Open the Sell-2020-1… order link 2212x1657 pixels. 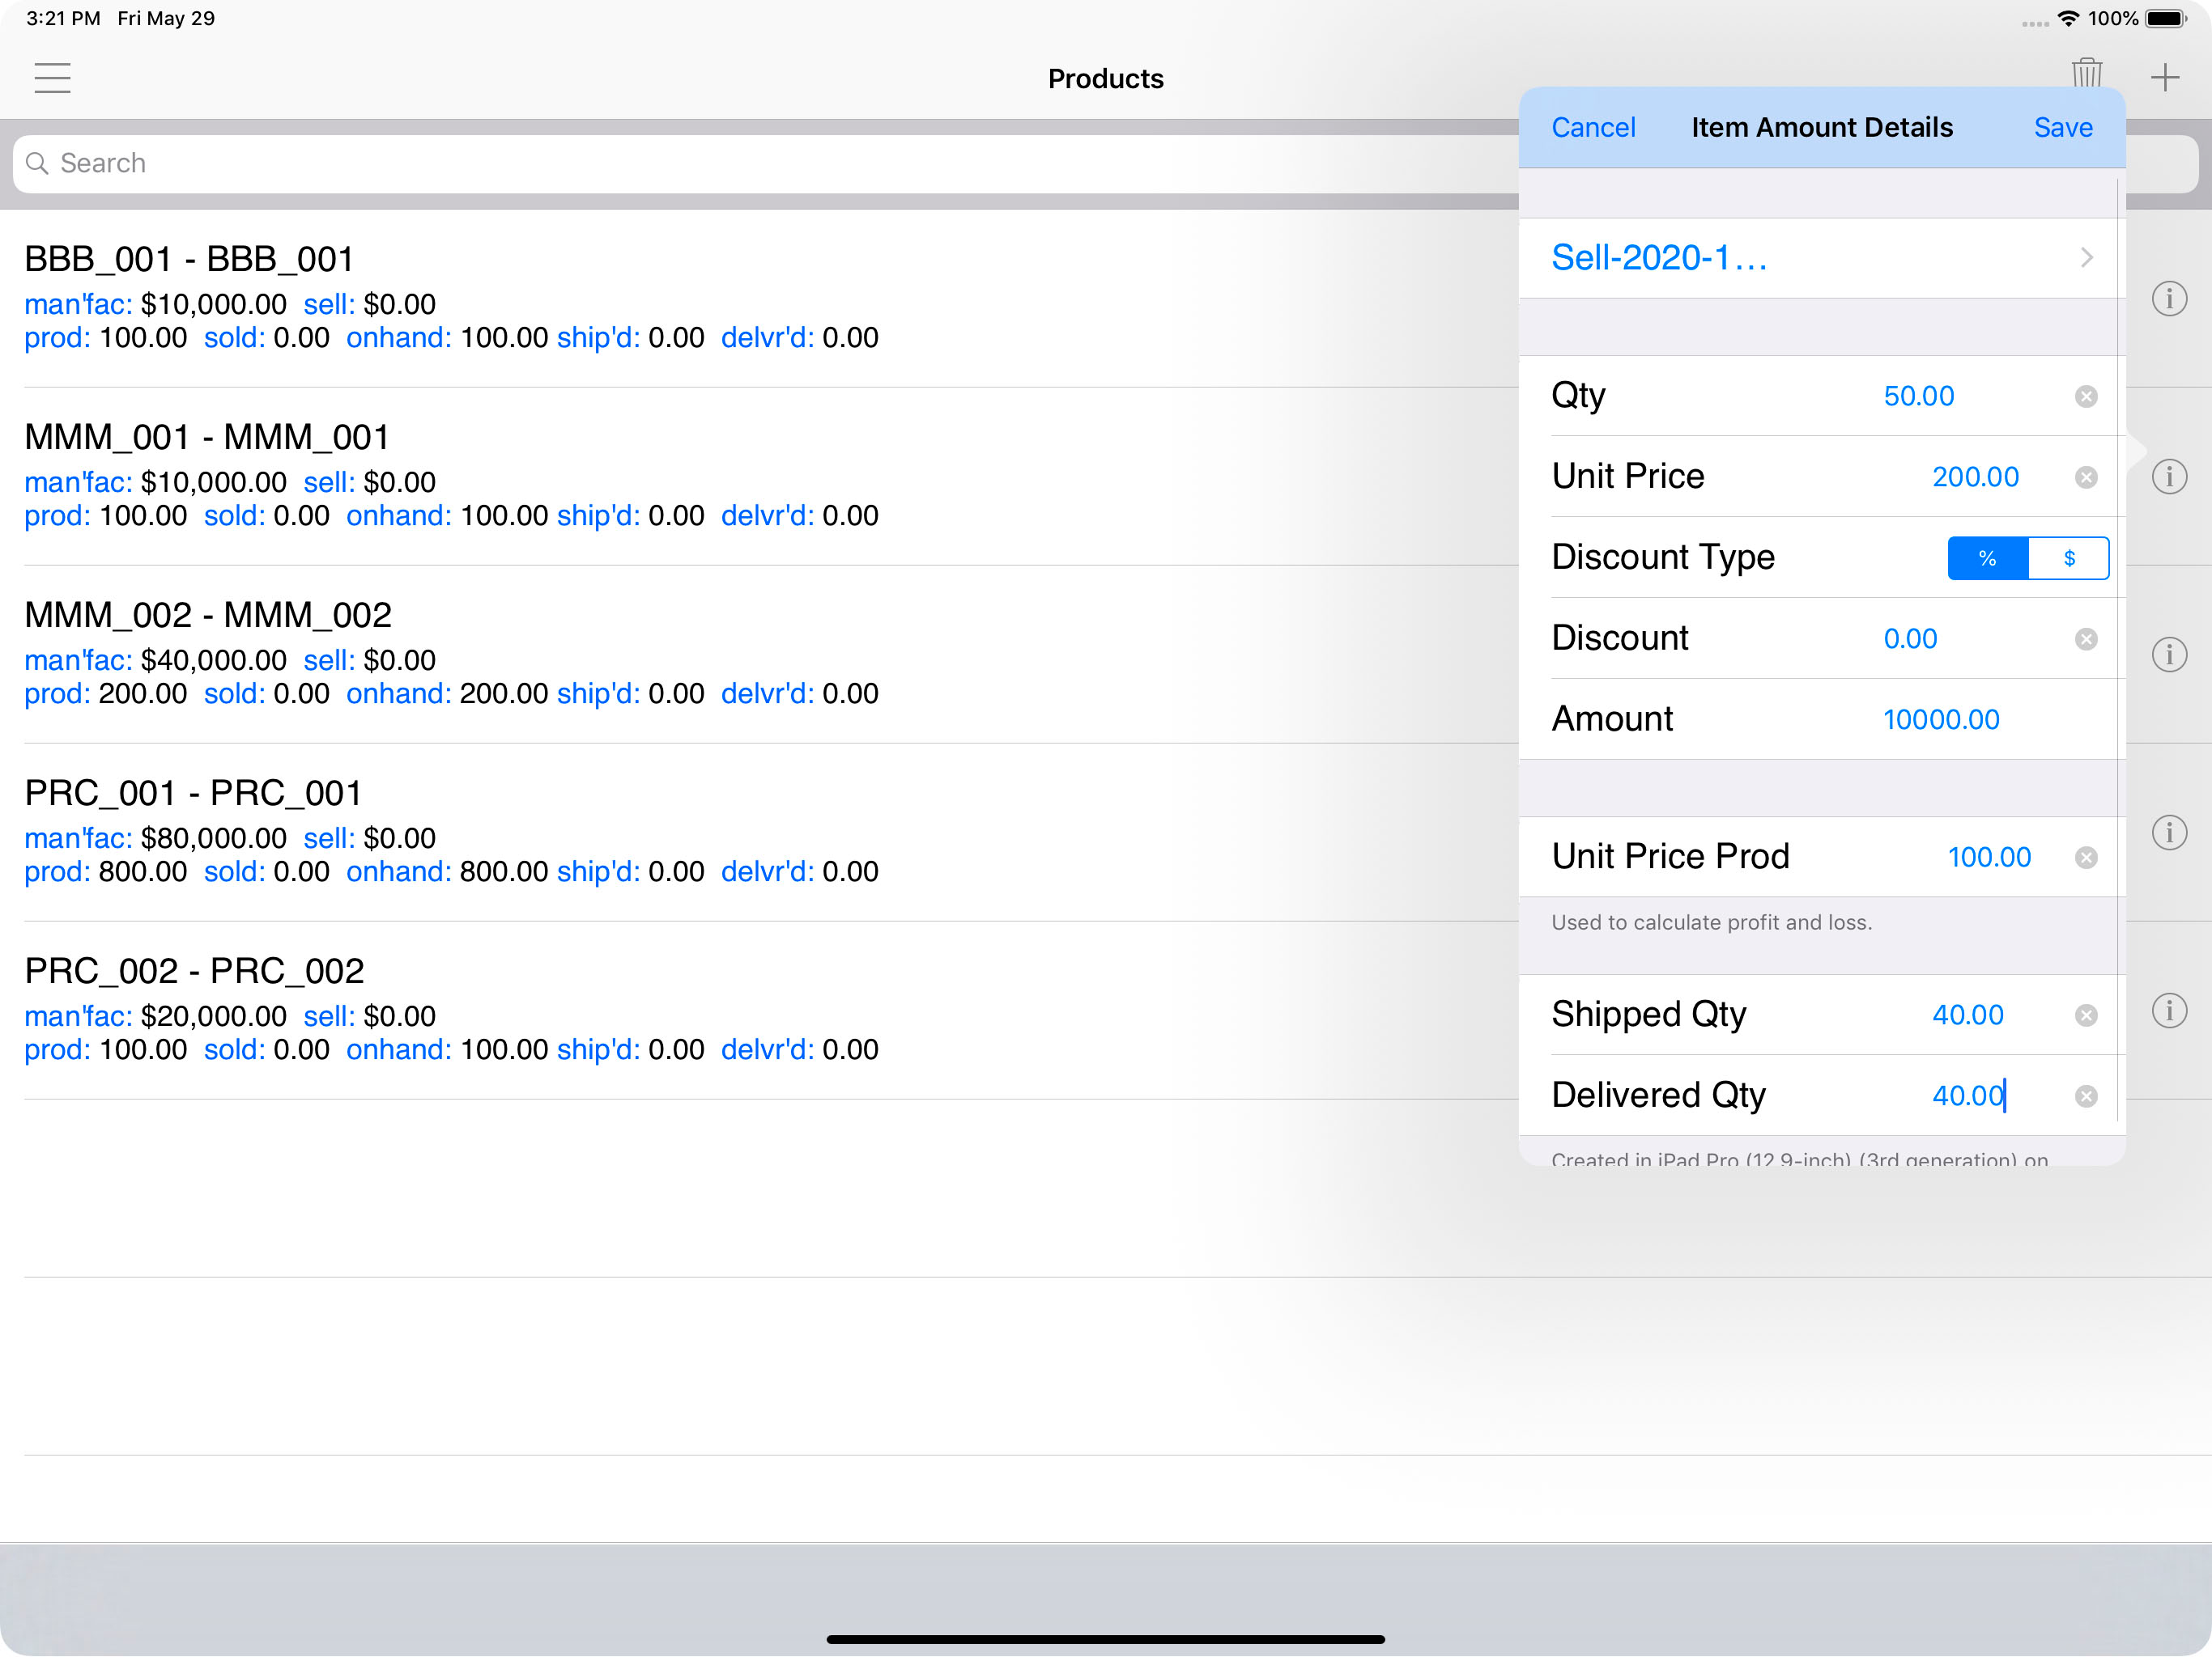pyautogui.click(x=1659, y=258)
